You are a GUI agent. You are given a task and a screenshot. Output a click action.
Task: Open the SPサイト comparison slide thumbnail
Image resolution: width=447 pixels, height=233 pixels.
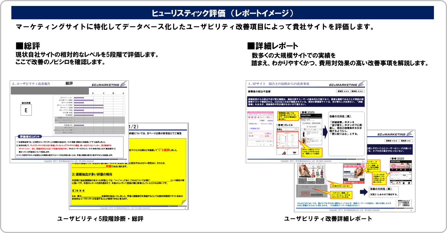tap(306, 121)
